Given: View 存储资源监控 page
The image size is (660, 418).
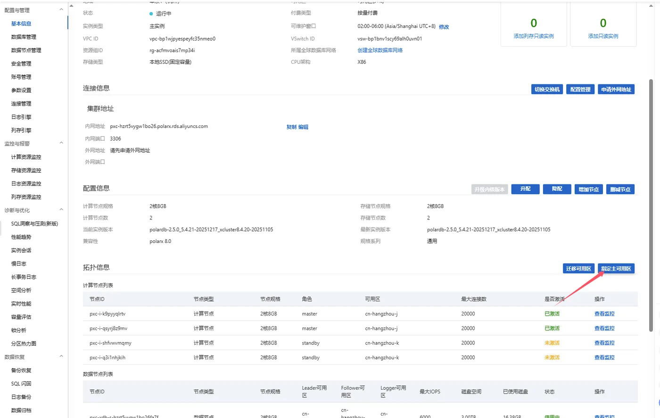Looking at the screenshot, I should point(26,170).
